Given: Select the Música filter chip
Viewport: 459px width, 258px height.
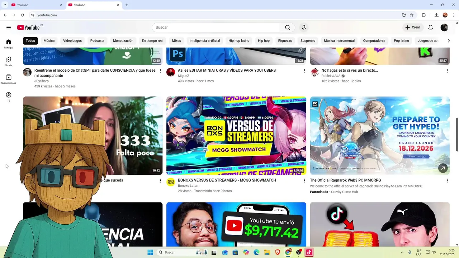Looking at the screenshot, I should click(x=49, y=41).
